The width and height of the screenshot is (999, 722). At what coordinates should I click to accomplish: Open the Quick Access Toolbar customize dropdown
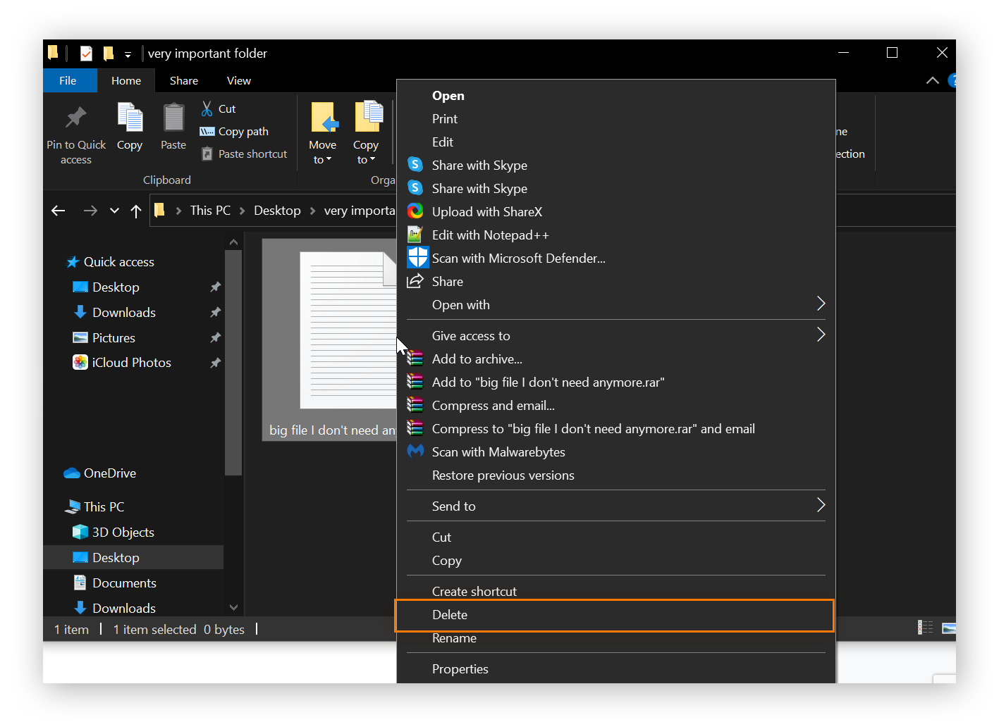[x=128, y=54]
